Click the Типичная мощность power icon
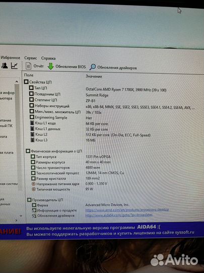Viewport: 204px width, 273px height. pos(34,189)
